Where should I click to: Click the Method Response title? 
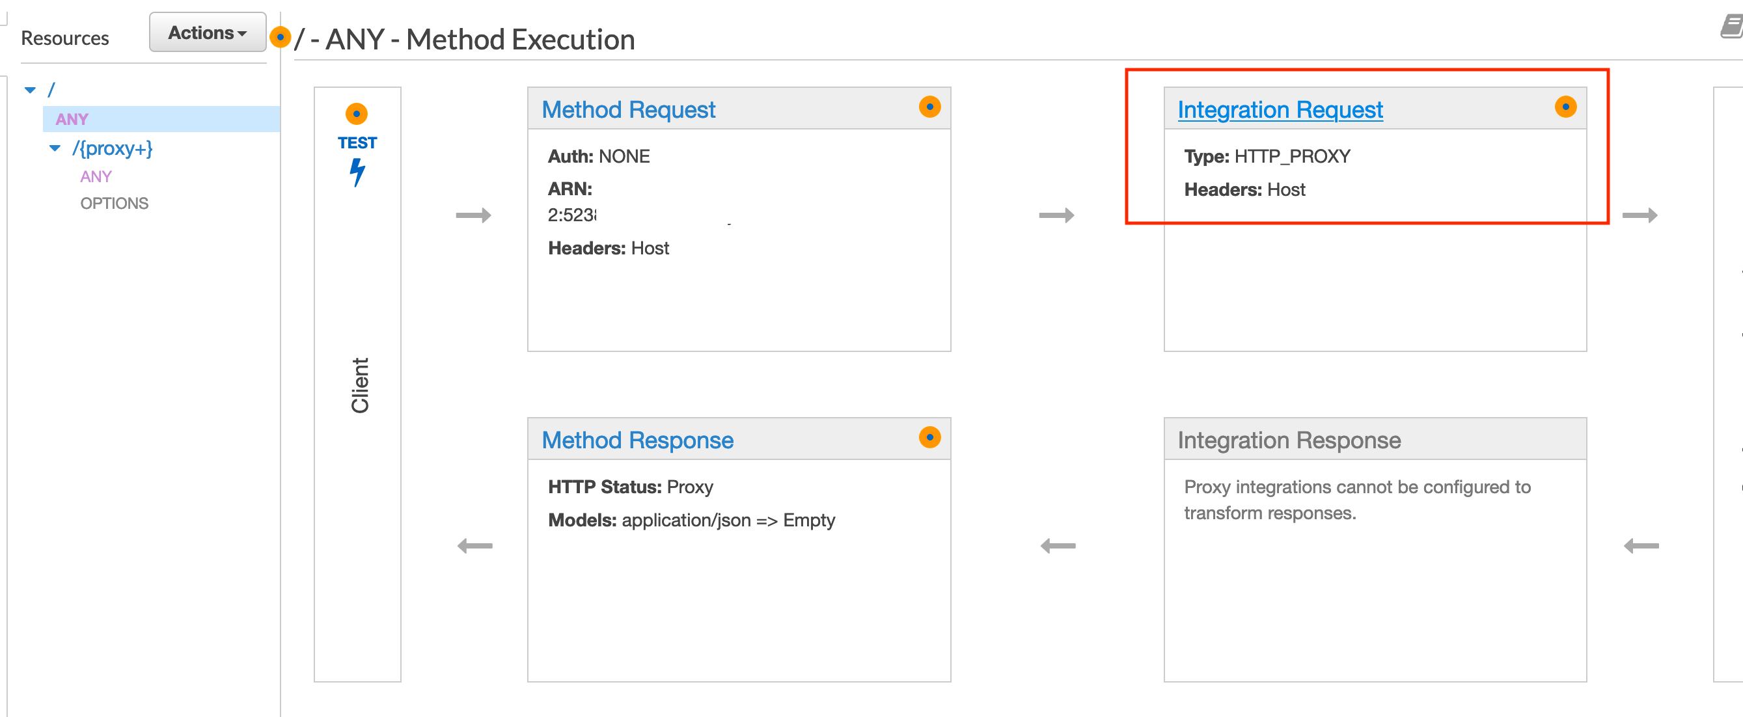pyautogui.click(x=637, y=440)
